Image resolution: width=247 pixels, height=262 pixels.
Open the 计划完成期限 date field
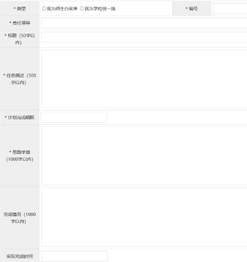pos(74,117)
